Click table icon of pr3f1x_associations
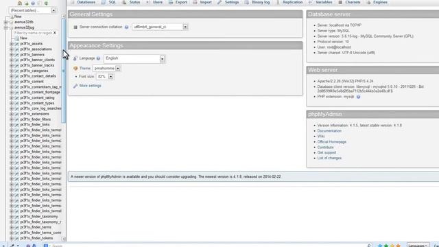This screenshot has height=247, width=439. 16,49
